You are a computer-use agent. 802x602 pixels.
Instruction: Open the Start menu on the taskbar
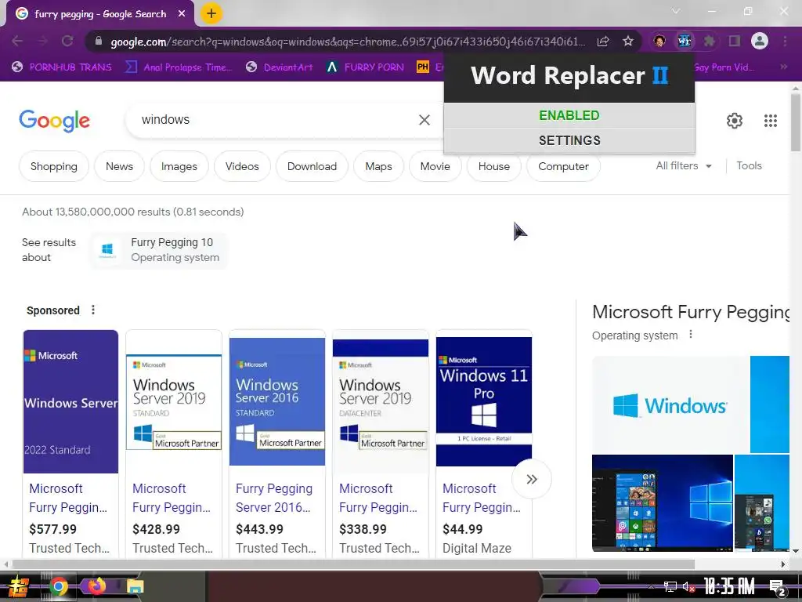(17, 586)
